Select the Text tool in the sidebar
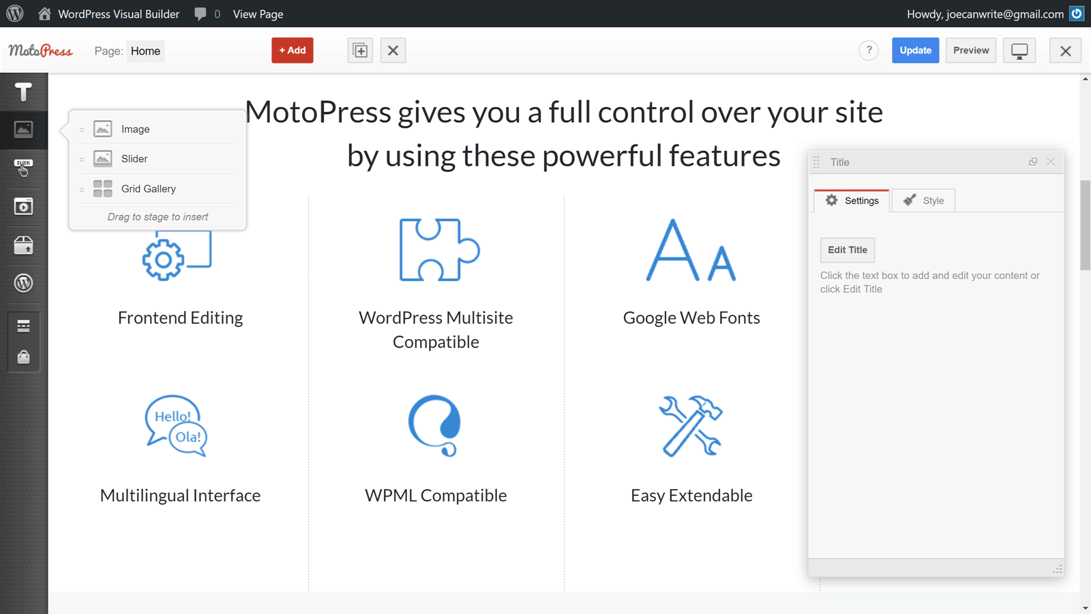 tap(23, 92)
